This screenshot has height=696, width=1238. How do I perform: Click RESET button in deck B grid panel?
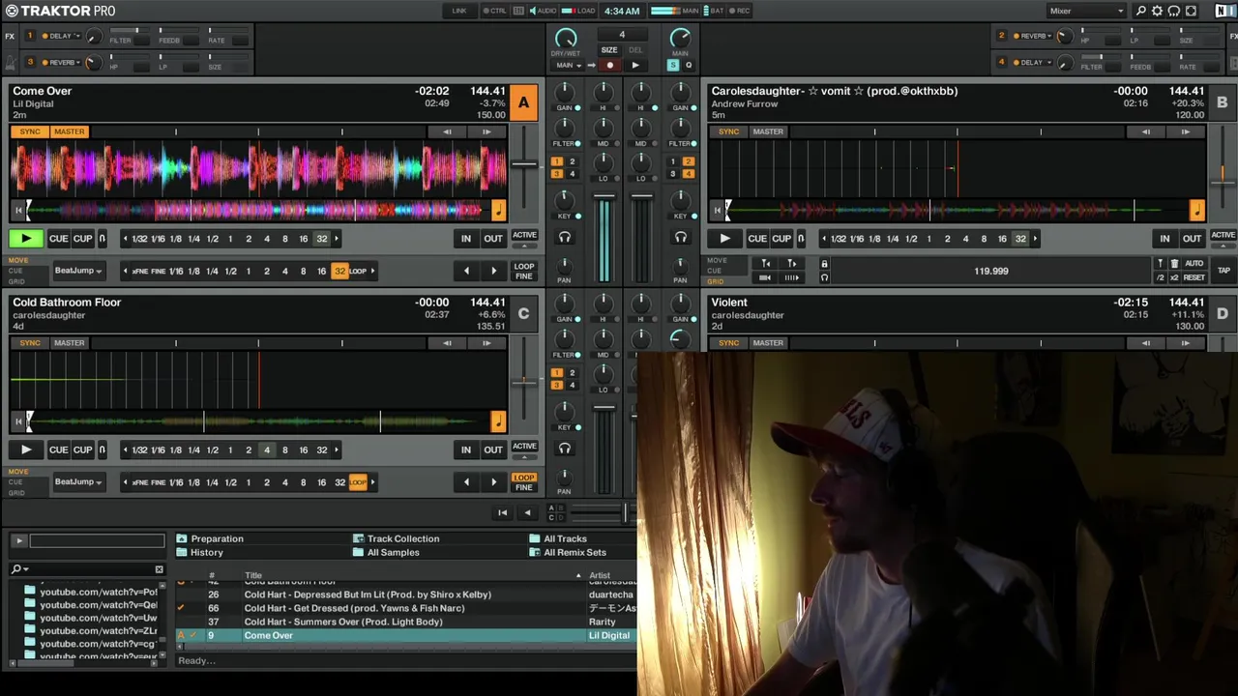click(1194, 278)
